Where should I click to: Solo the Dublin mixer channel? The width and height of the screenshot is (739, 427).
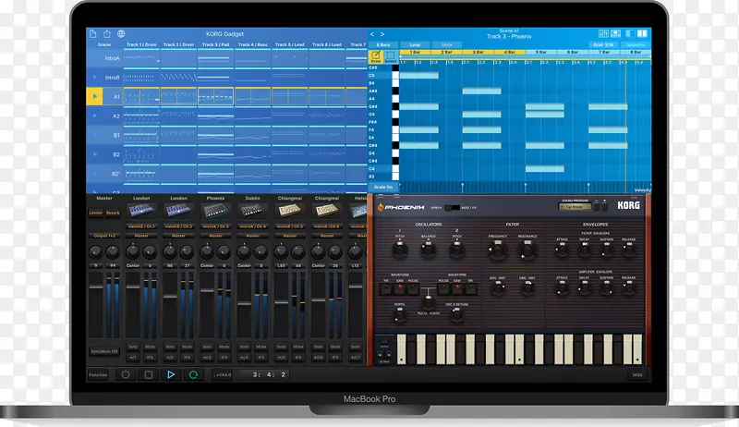(244, 347)
